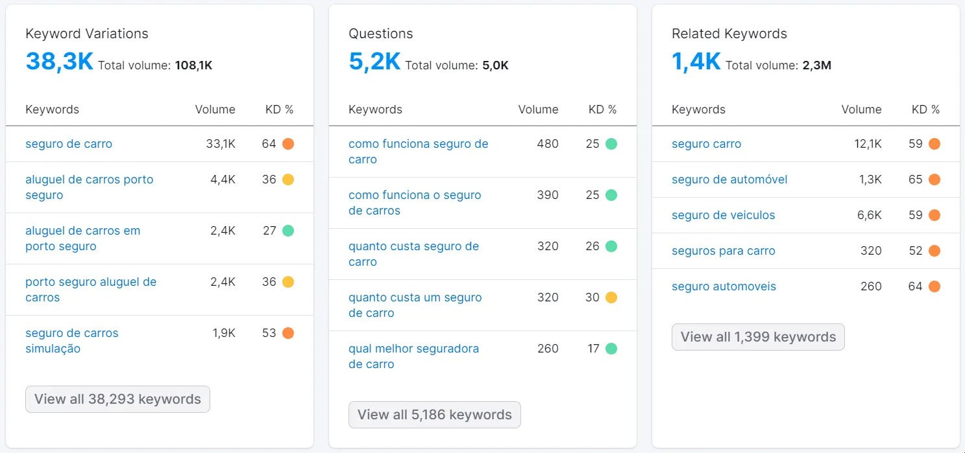Click orange KD dot beside 'seguro automoveis'

click(x=934, y=286)
